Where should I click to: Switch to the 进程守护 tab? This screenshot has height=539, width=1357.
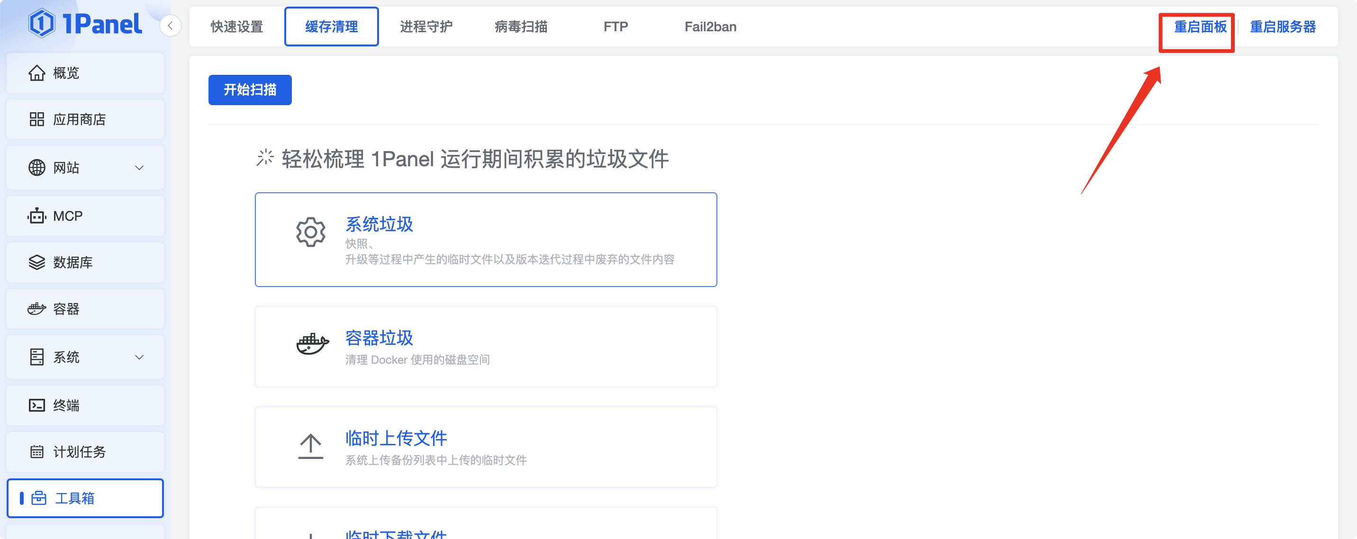[426, 27]
